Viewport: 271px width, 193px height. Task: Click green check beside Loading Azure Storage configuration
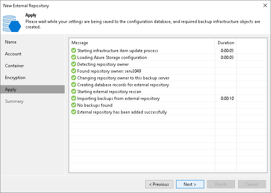[x=74, y=58]
